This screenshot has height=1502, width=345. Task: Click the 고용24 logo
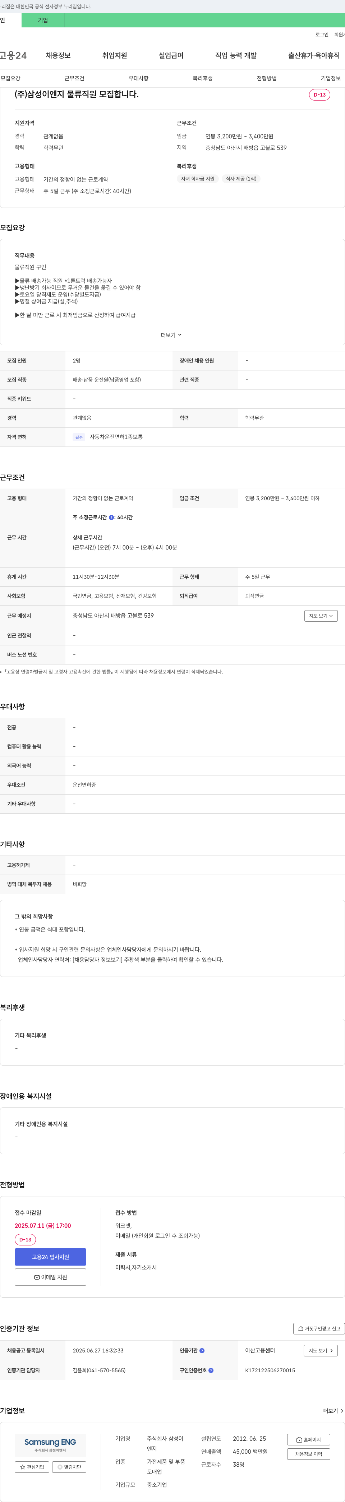(x=13, y=55)
